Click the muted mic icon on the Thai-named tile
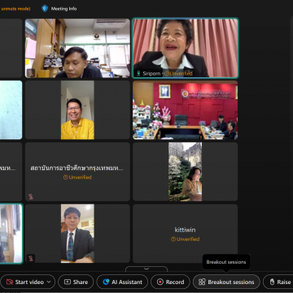 point(31,196)
